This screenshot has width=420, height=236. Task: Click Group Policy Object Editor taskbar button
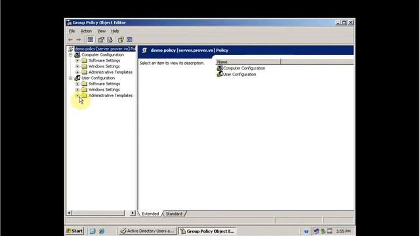(207, 231)
